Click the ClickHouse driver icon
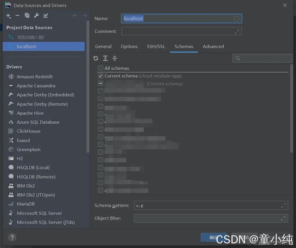This screenshot has width=296, height=248. [11, 131]
